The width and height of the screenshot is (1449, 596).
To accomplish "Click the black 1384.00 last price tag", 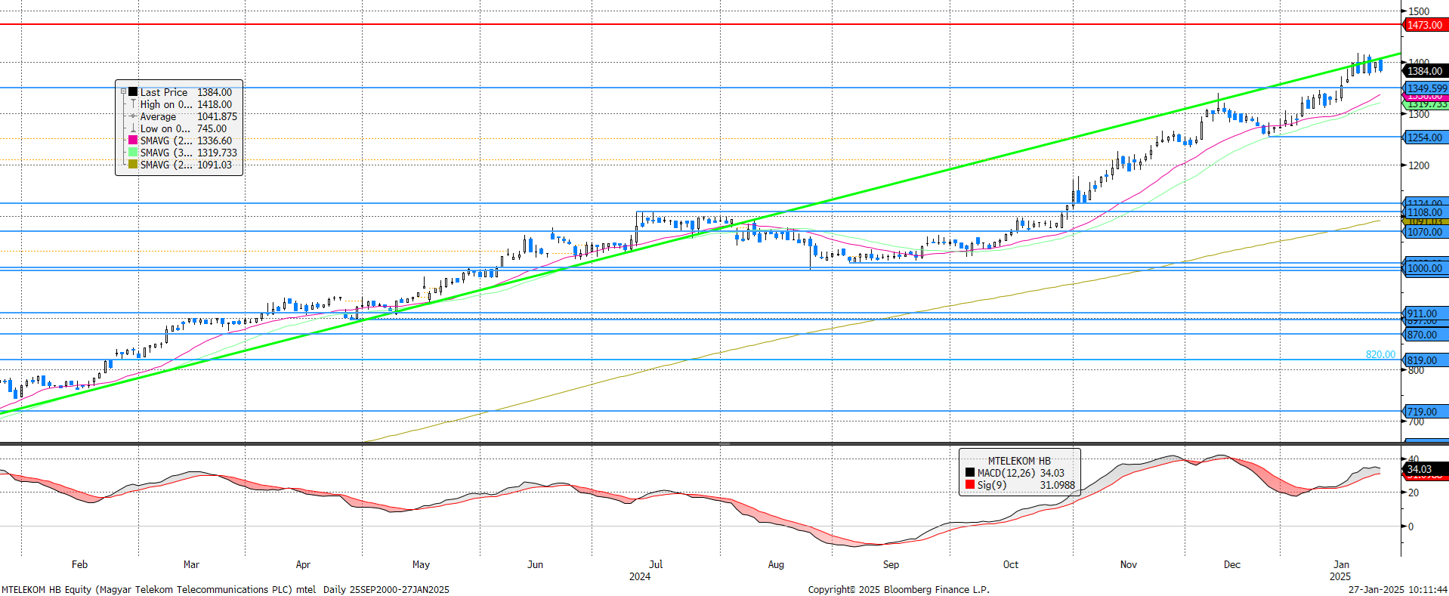I will (1425, 71).
